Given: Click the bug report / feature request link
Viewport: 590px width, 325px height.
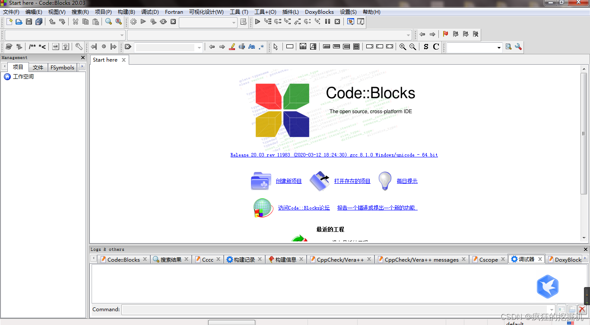Looking at the screenshot, I should tap(377, 208).
